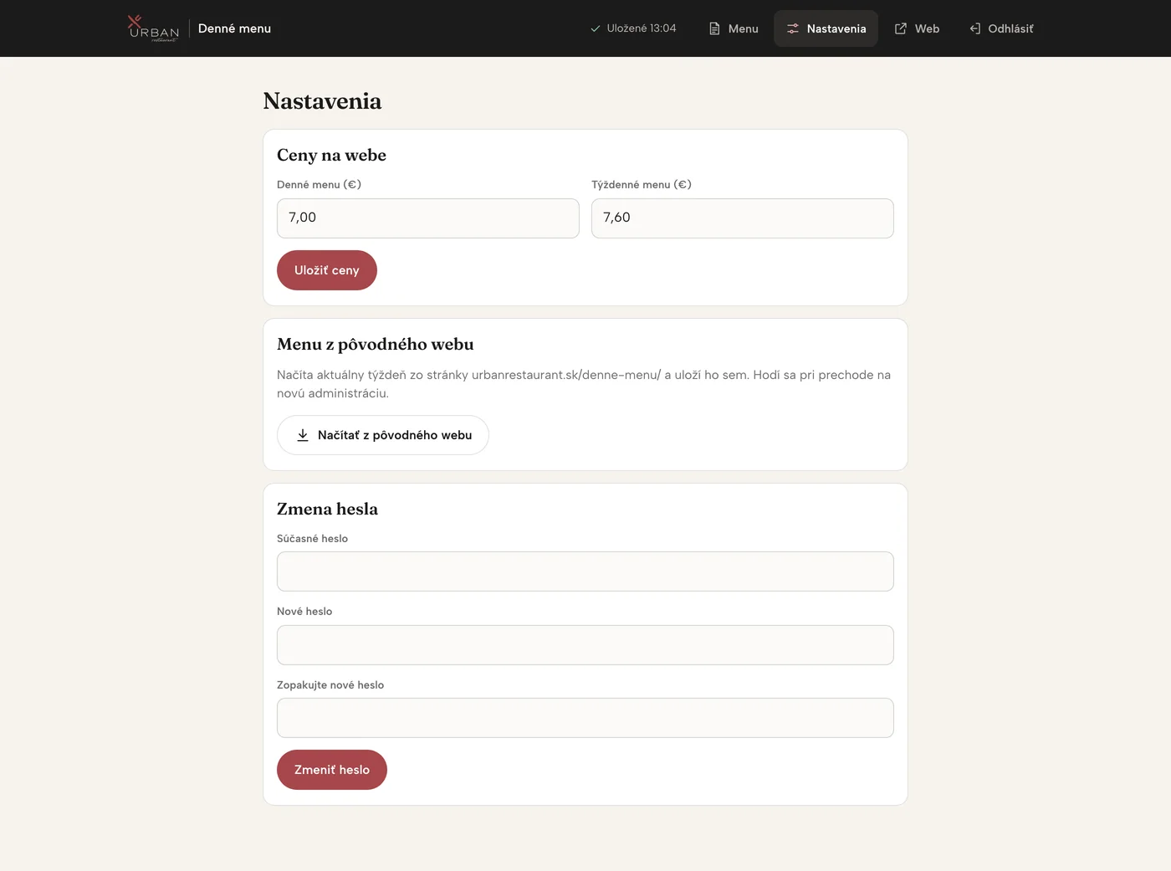Screen dimensions: 1171x871
Task: Click into the Súčasné heslo field
Action: [585, 571]
